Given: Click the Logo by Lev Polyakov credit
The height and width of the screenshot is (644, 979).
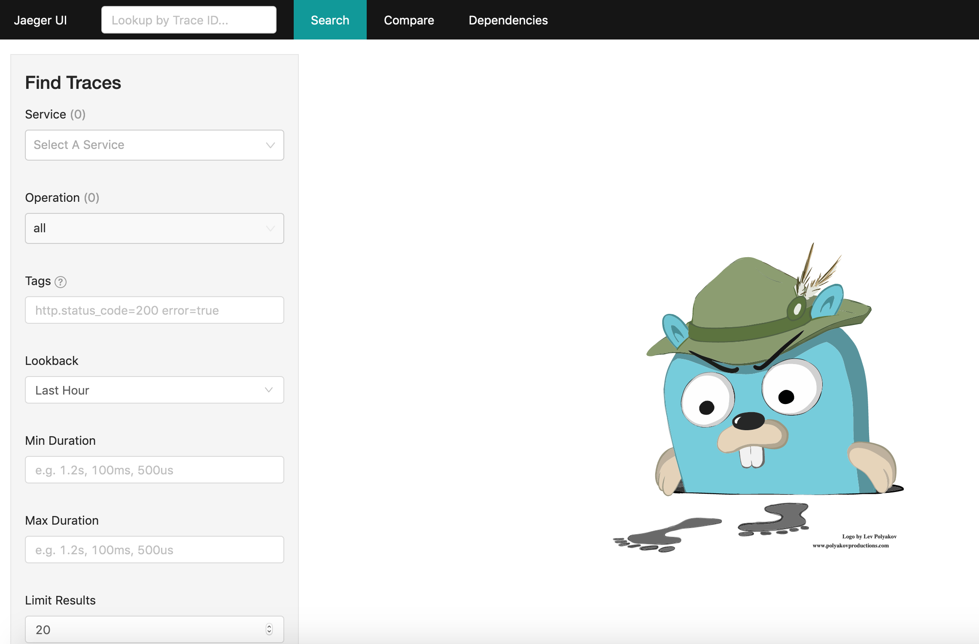Looking at the screenshot, I should pyautogui.click(x=869, y=537).
